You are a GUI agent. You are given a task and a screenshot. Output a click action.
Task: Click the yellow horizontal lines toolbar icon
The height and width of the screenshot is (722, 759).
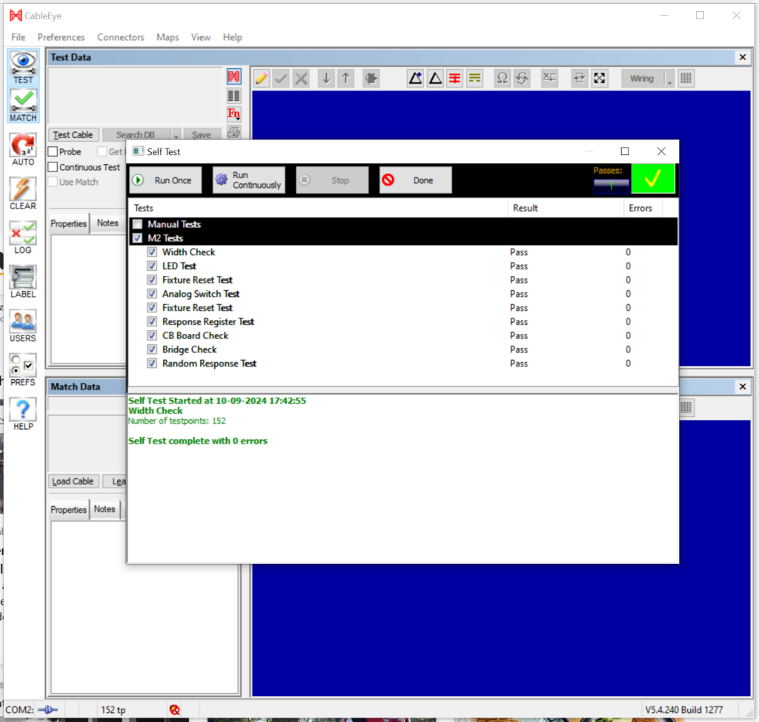click(475, 78)
